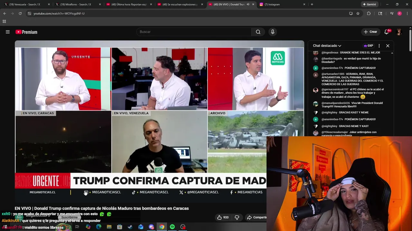This screenshot has width=412, height=231.
Task: Click the Buscar search field
Action: coord(194,32)
